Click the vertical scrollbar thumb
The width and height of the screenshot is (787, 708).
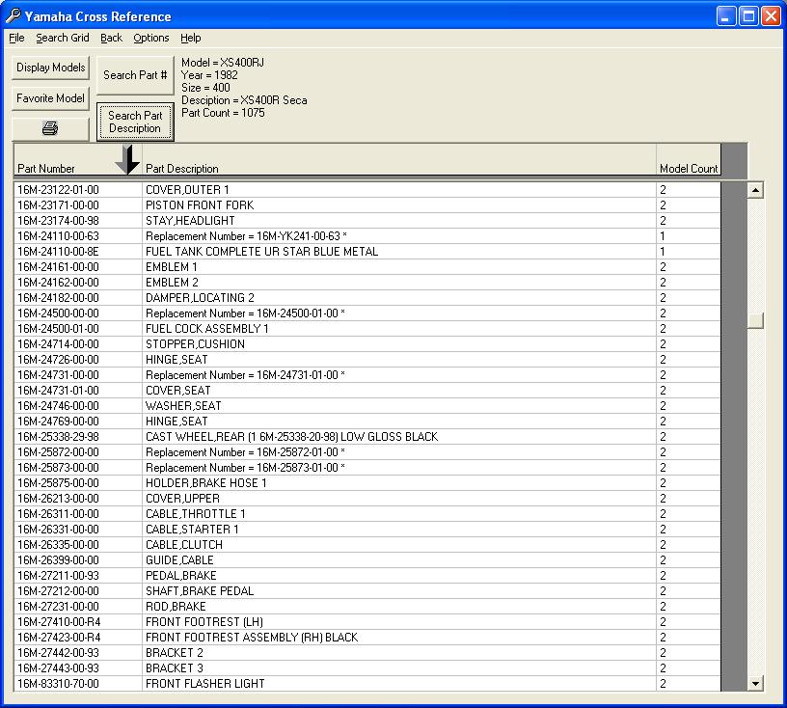(755, 321)
